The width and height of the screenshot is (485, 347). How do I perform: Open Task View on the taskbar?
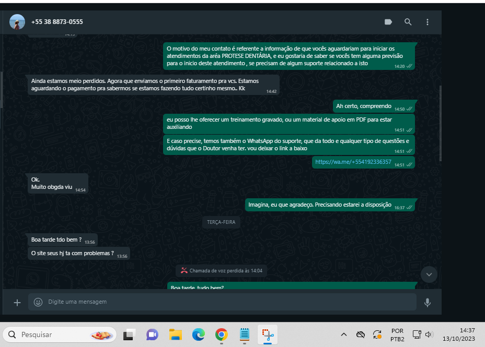(x=129, y=334)
